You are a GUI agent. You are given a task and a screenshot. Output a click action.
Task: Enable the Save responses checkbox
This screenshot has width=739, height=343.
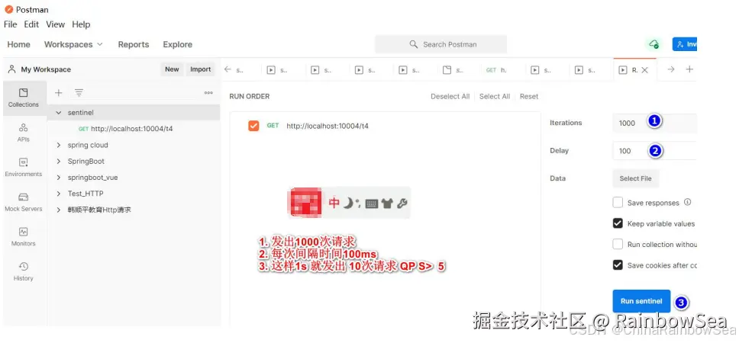618,203
